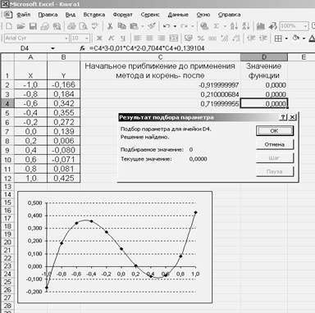Open the Окно menu
Viewport: 315px width, 313px height.
click(x=203, y=15)
